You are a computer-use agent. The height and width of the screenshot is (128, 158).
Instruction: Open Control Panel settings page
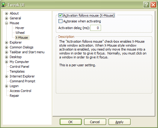tap(19, 67)
